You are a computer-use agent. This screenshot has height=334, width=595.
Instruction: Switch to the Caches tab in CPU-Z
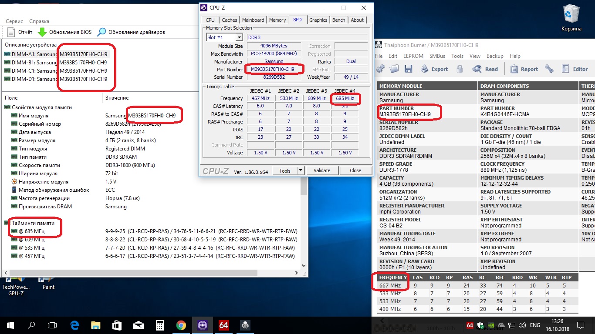(229, 20)
